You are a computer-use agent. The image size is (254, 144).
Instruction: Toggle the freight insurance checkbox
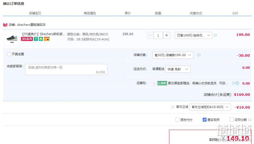[x=154, y=83]
